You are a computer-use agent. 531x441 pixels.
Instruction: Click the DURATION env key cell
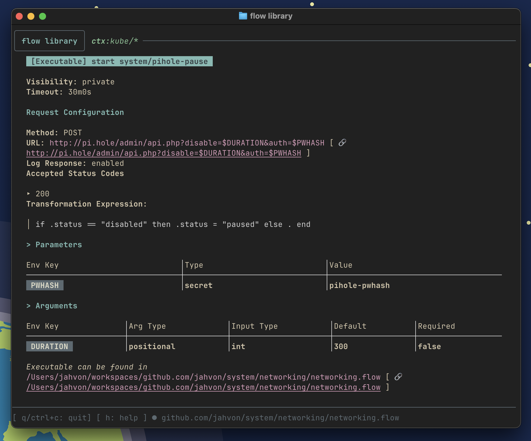tap(50, 346)
